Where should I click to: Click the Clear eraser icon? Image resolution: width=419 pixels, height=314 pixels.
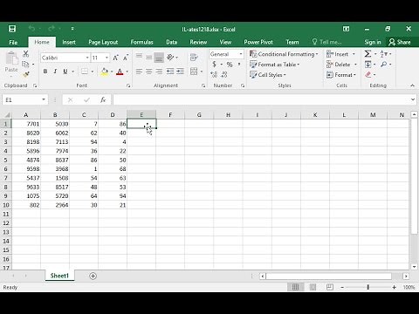pyautogui.click(x=368, y=75)
